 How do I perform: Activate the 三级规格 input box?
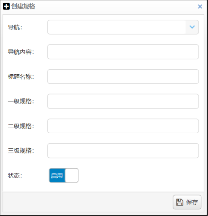coord(123,150)
